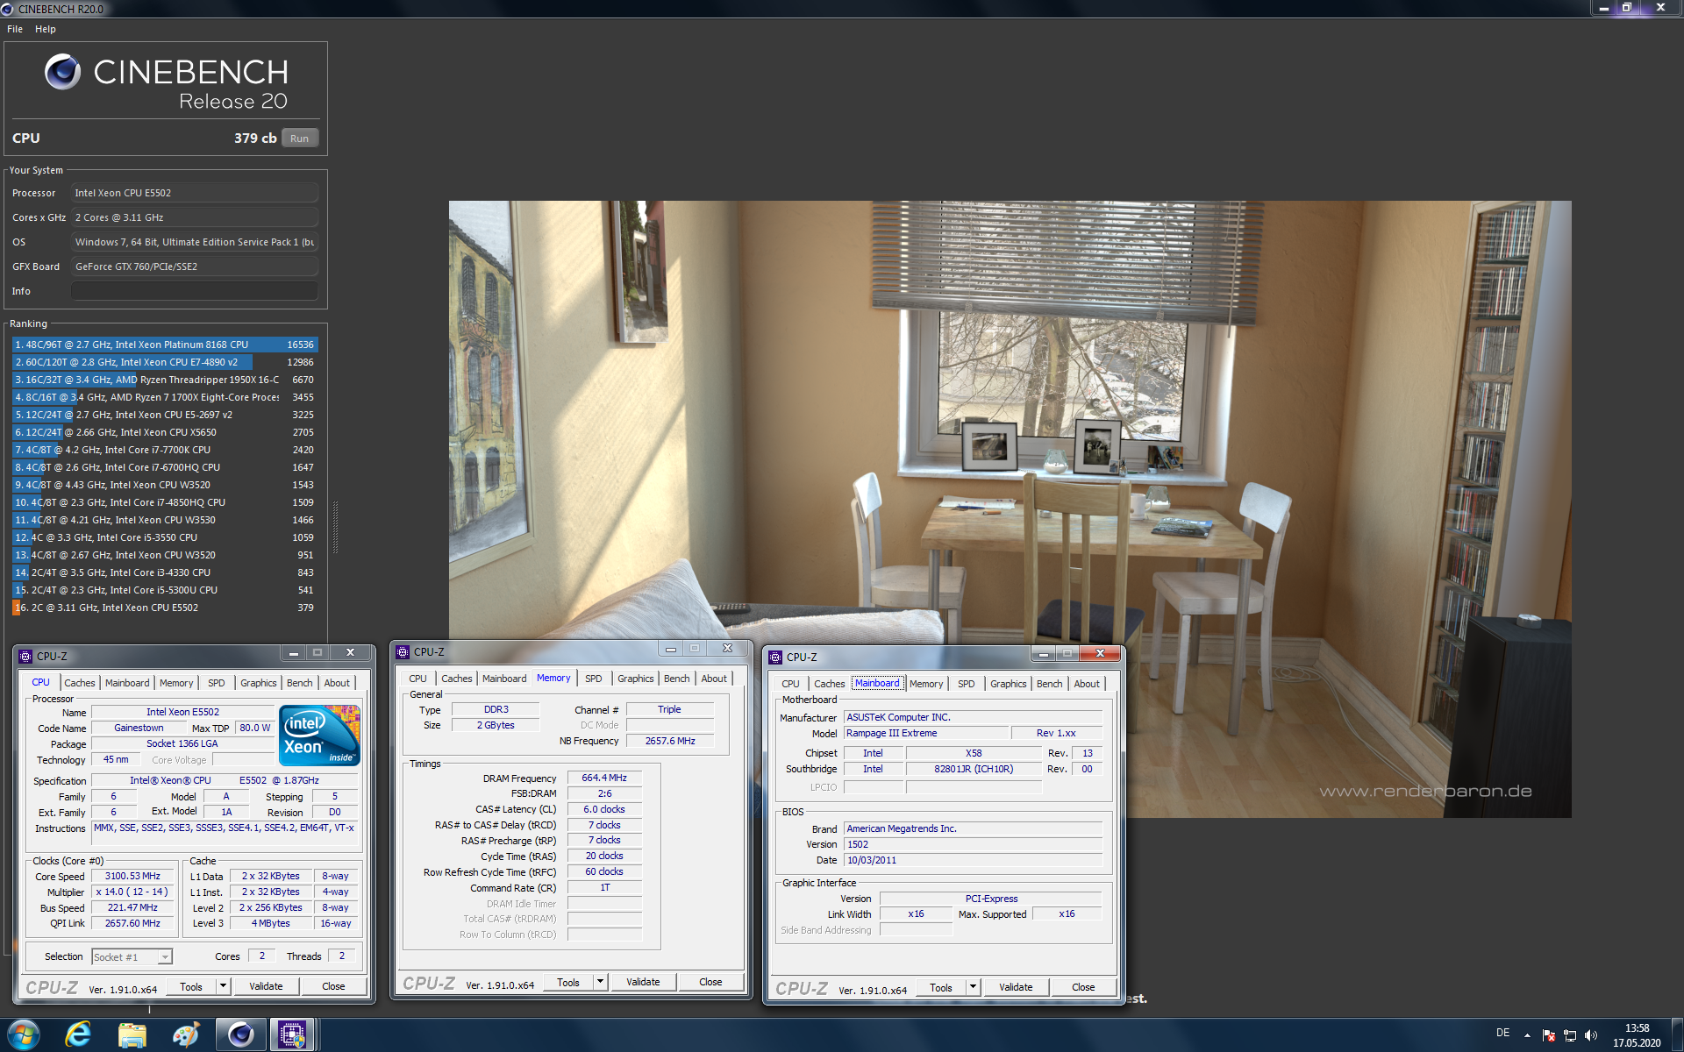The width and height of the screenshot is (1684, 1052).
Task: Open the Socket #1 selection dropdown
Action: (x=165, y=957)
